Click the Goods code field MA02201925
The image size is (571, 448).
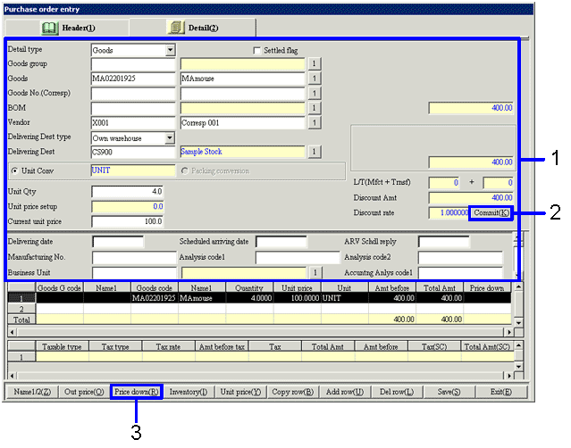coord(133,79)
